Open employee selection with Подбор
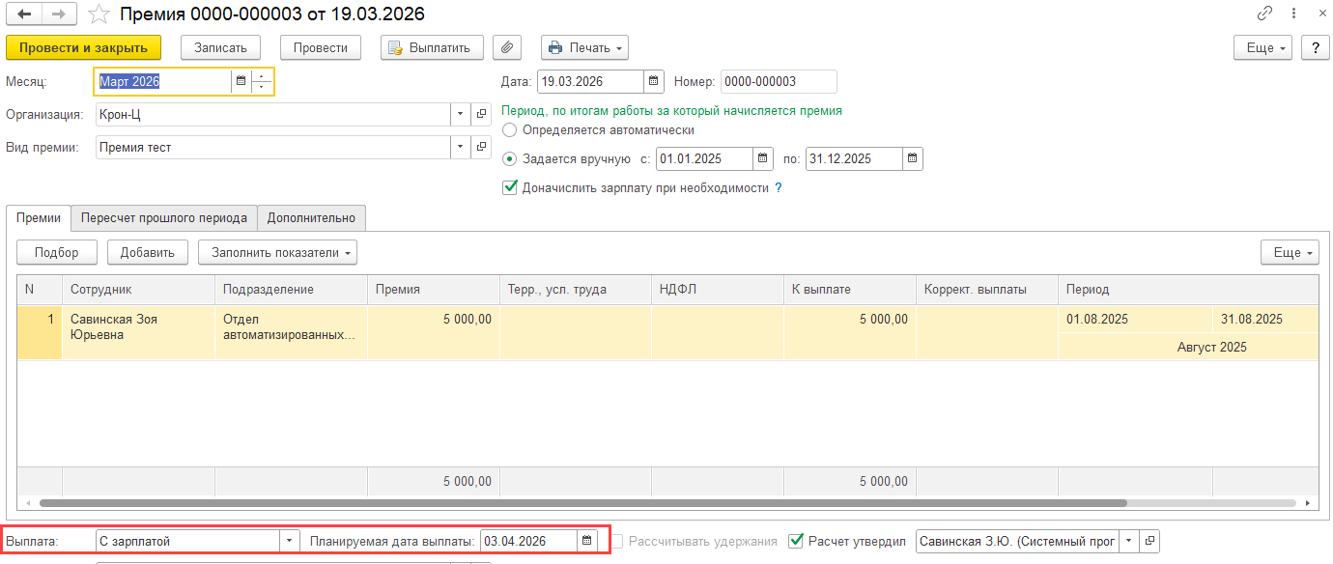 pyautogui.click(x=57, y=253)
